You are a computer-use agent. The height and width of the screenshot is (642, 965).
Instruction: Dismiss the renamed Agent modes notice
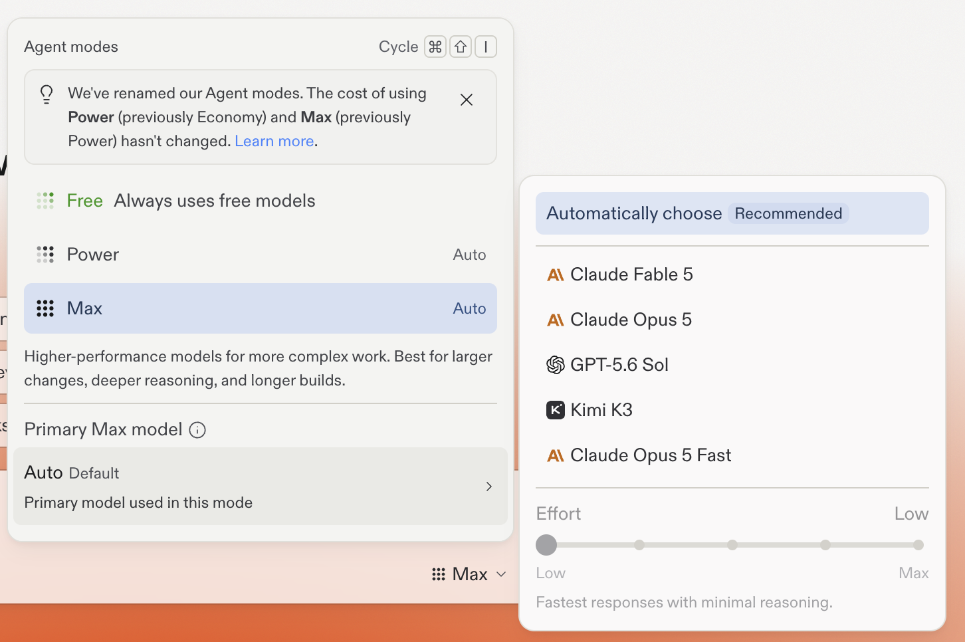tap(467, 100)
